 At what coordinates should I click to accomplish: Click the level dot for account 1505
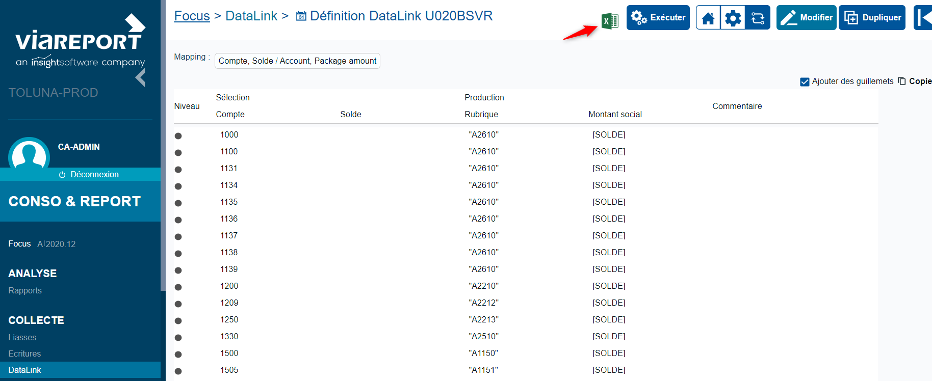point(178,371)
